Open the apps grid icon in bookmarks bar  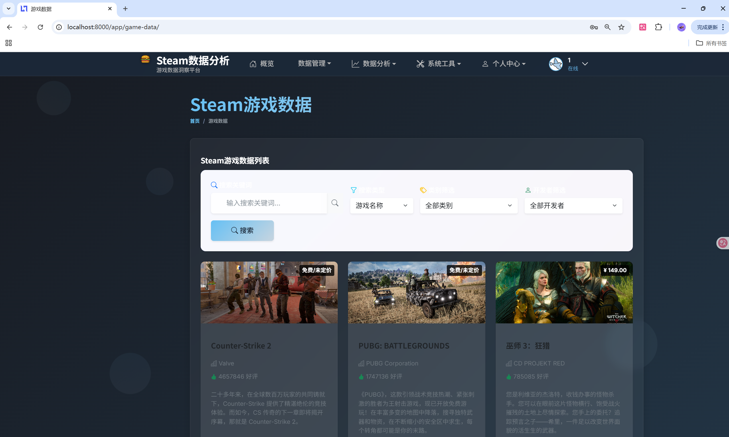pyautogui.click(x=9, y=43)
